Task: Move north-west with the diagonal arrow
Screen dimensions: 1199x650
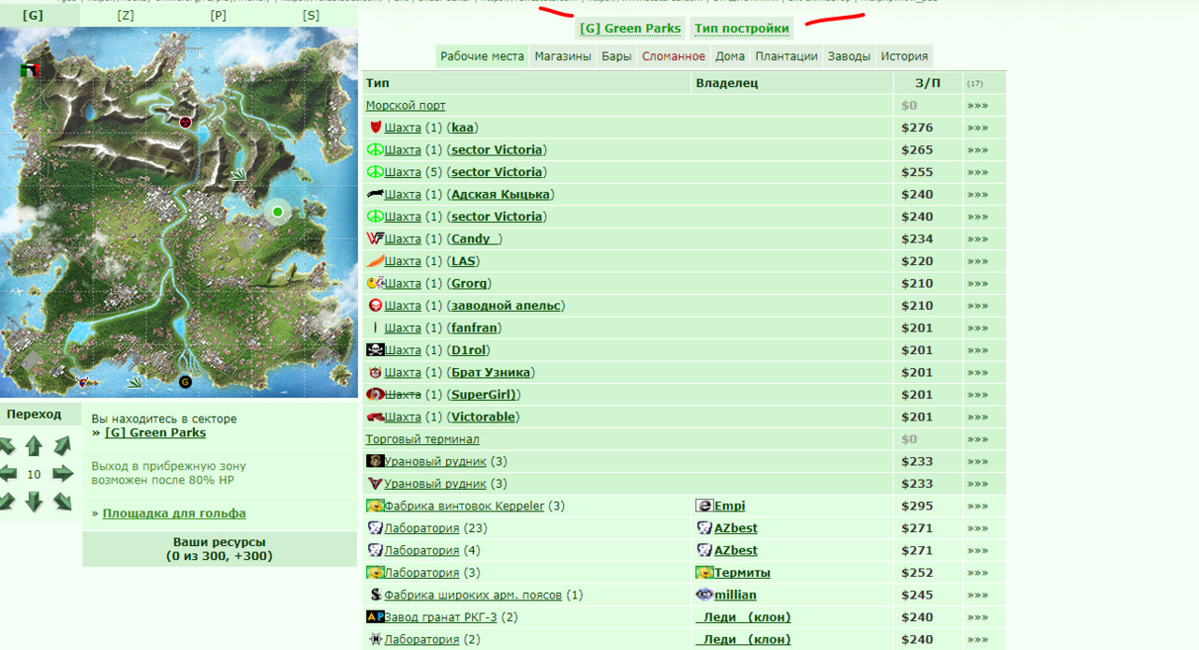Action: coord(7,446)
